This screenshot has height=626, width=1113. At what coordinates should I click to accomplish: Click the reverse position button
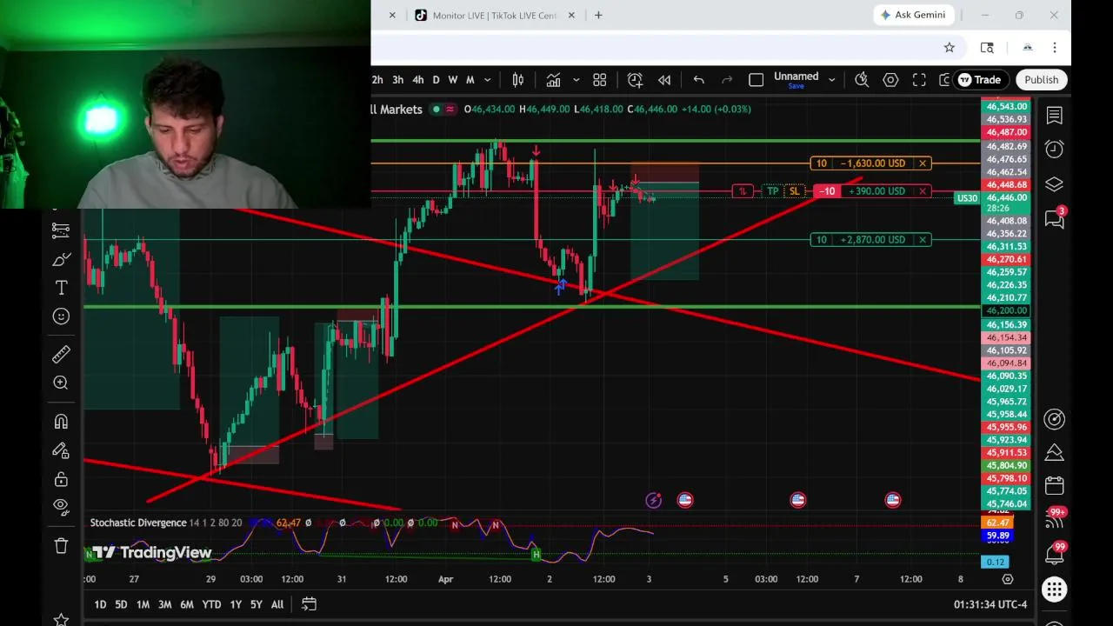coord(743,191)
